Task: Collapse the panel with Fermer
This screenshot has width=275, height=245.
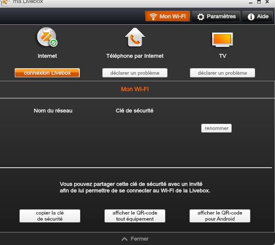Action: pyautogui.click(x=135, y=239)
